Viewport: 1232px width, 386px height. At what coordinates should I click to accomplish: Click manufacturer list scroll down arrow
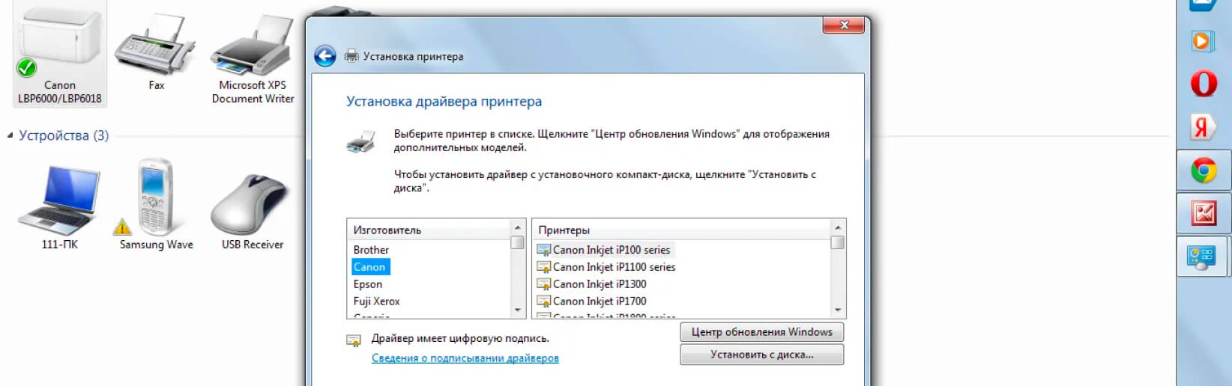(517, 310)
